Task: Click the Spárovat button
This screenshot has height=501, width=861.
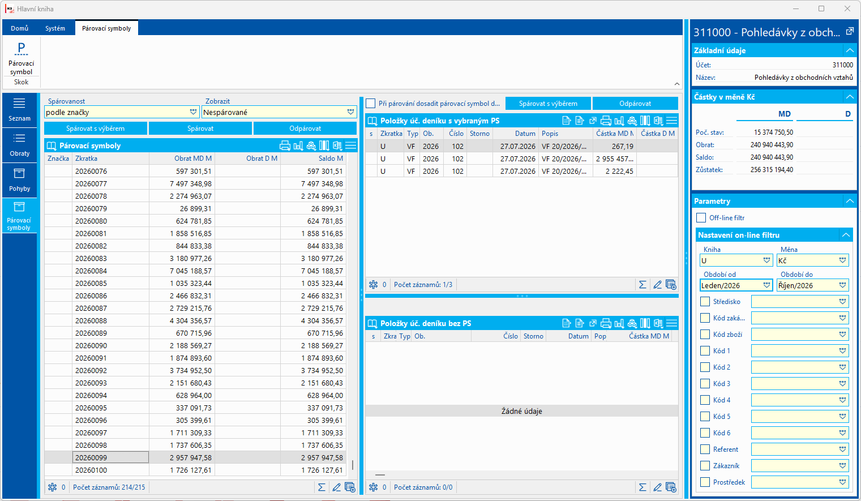Action: (x=200, y=129)
